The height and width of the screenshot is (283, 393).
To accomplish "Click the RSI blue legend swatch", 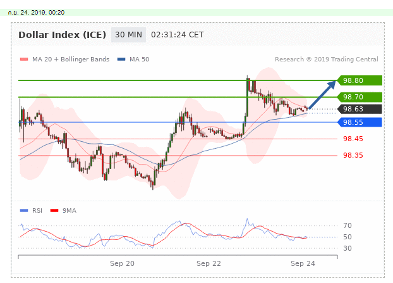I will (x=24, y=211).
